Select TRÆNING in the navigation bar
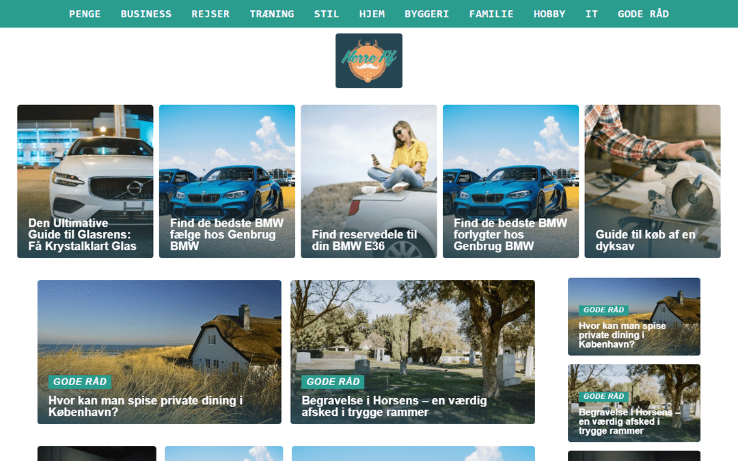 pos(271,14)
